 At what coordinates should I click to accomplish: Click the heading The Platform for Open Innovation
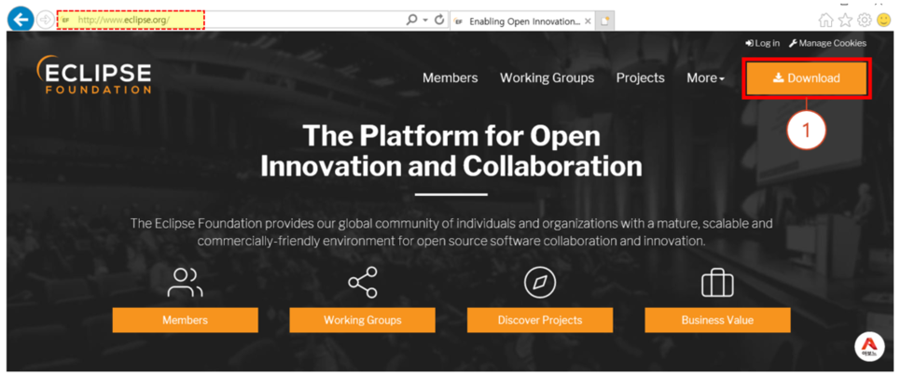coord(451,151)
